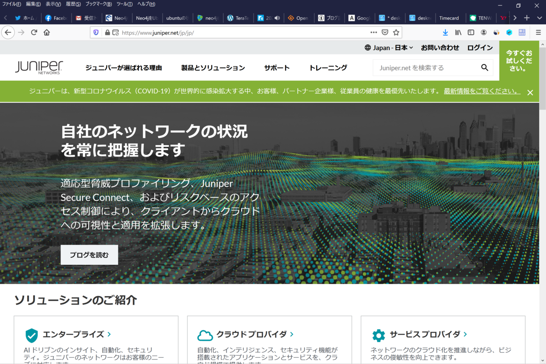
Task: Click the enterprise shield checkmark icon
Action: tap(31, 335)
